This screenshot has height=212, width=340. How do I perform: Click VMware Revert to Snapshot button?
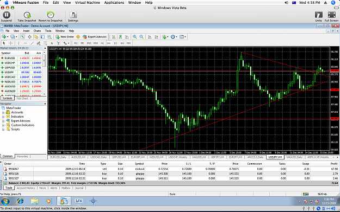coord(51,17)
